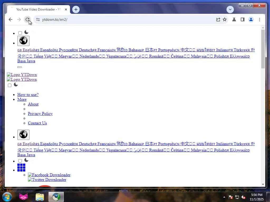Click the moon icon above the blue grid
This screenshot has height=202, width=270.
click(x=26, y=160)
